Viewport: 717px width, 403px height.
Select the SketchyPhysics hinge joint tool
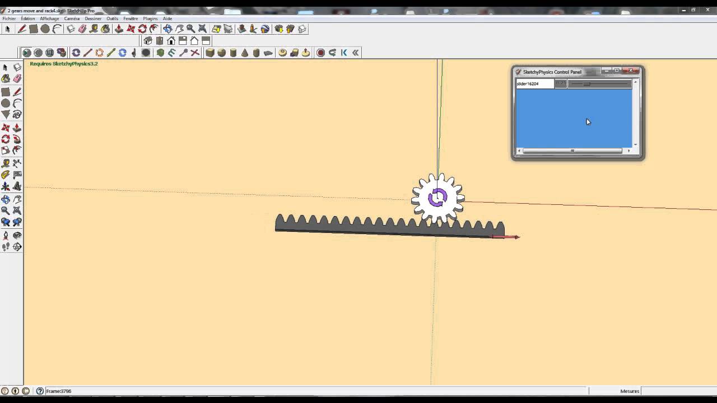point(76,53)
